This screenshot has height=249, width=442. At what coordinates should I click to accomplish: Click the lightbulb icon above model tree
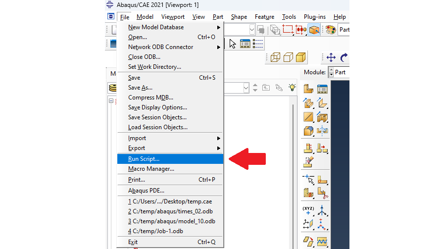tap(293, 87)
